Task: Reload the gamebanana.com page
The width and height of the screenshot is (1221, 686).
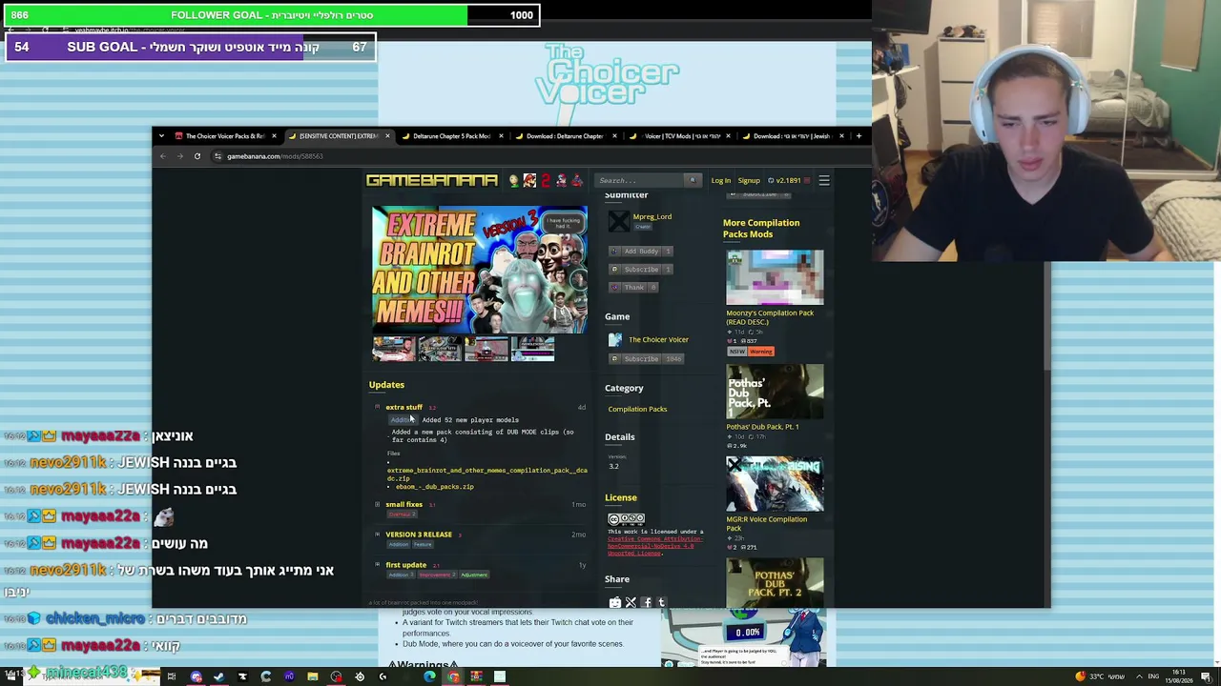Action: pos(197,156)
